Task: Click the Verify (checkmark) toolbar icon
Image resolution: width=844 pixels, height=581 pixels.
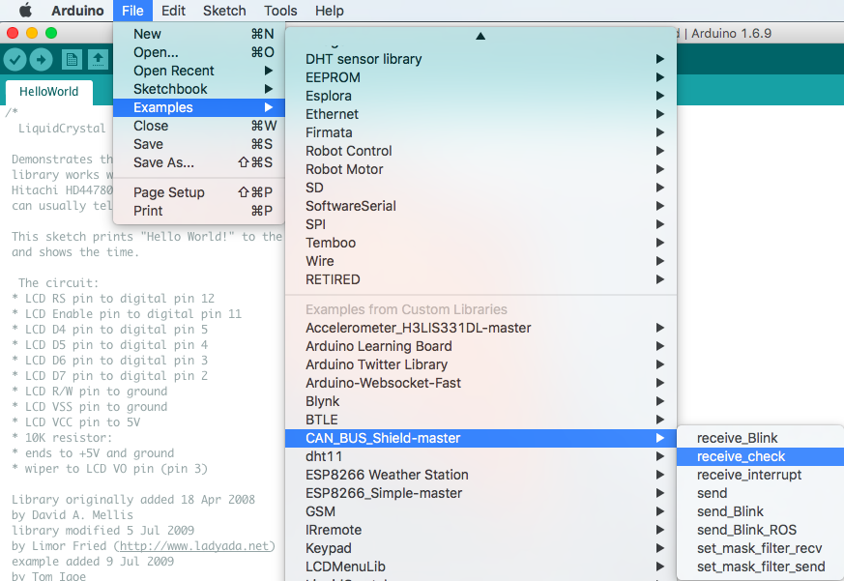Action: pyautogui.click(x=15, y=60)
